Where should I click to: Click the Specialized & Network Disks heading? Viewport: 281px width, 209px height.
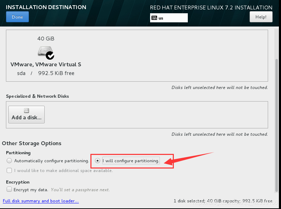pyautogui.click(x=37, y=96)
